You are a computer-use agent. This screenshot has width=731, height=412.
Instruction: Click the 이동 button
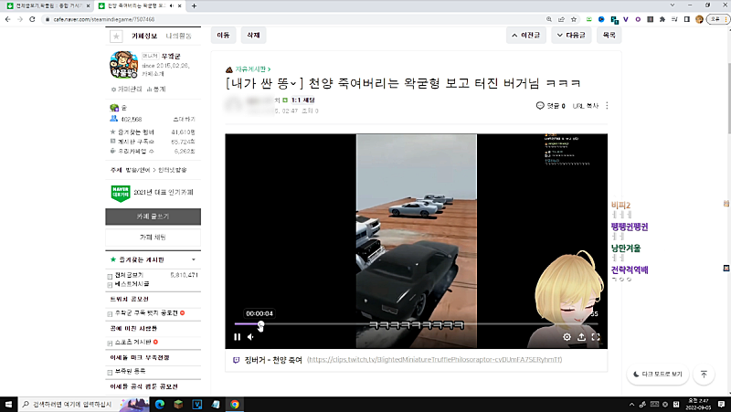pyautogui.click(x=223, y=35)
